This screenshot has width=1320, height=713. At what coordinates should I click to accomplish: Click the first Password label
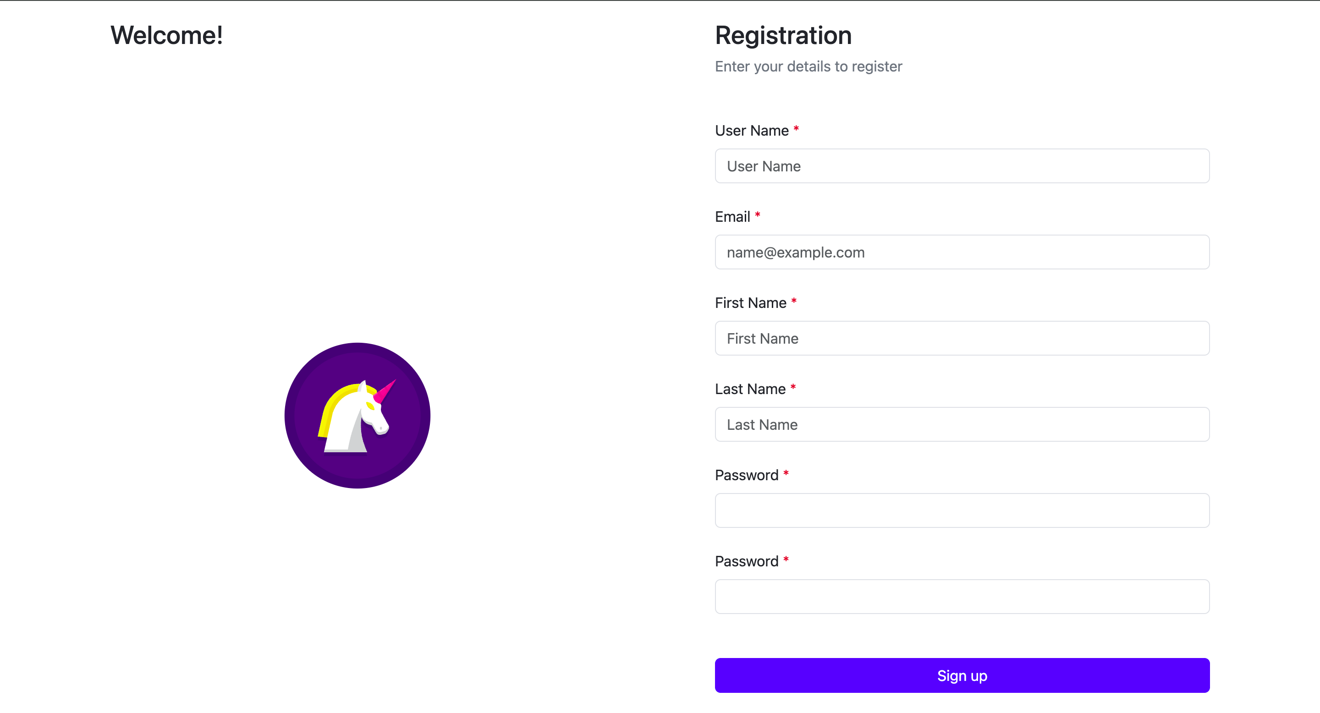point(746,475)
